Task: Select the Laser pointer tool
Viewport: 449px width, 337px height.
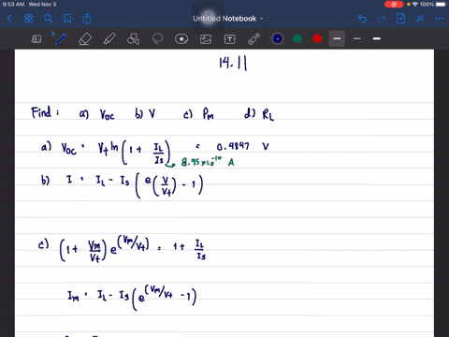Action: click(254, 39)
